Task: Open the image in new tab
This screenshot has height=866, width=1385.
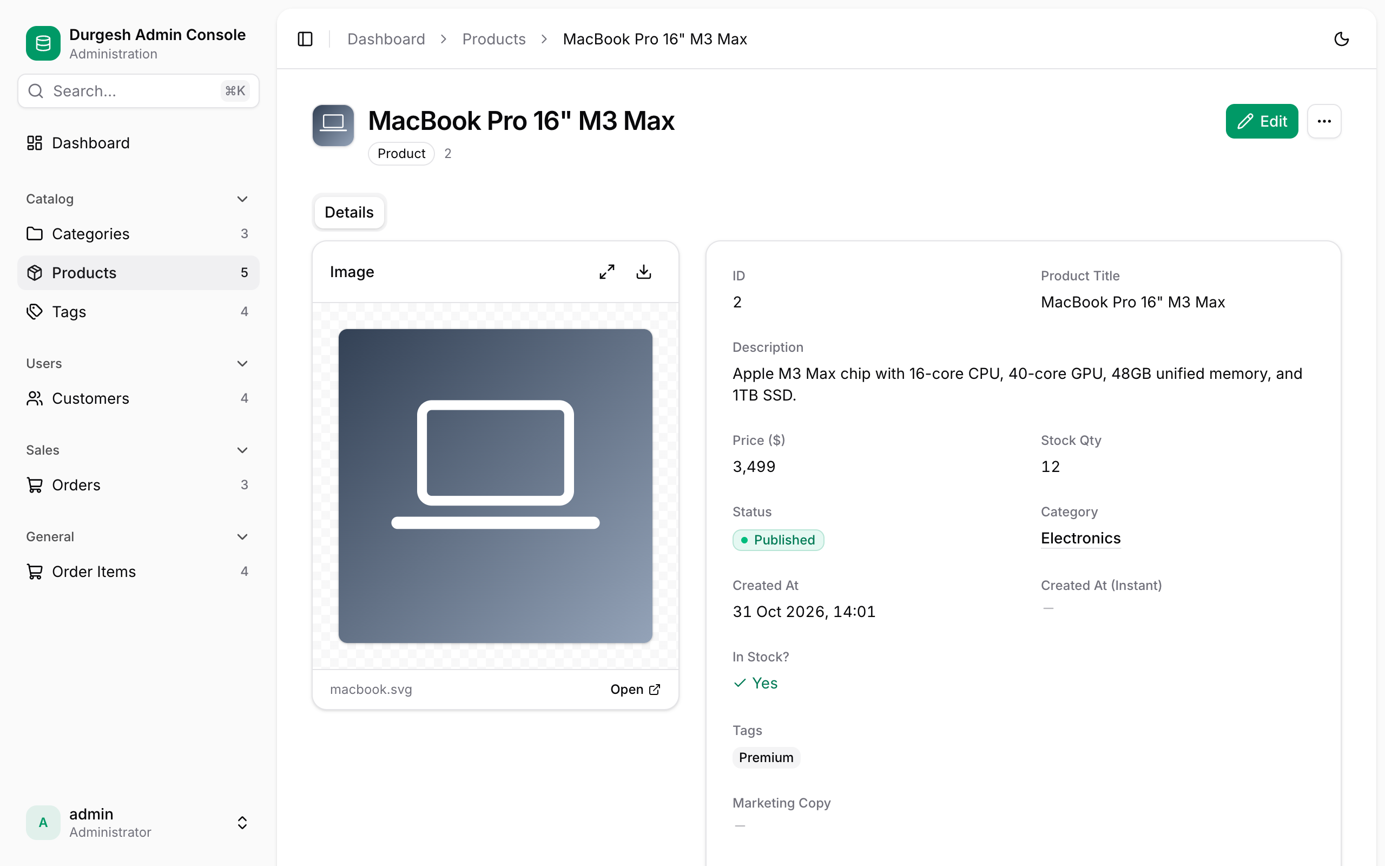Action: [635, 689]
